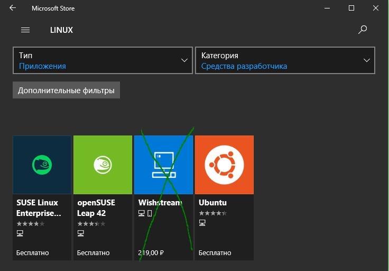Minimize the Microsoft Store window
Screen dimensions: 389x271
pos(327,8)
